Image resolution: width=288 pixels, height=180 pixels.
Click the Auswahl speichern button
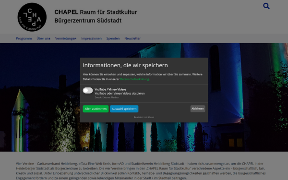tap(124, 109)
